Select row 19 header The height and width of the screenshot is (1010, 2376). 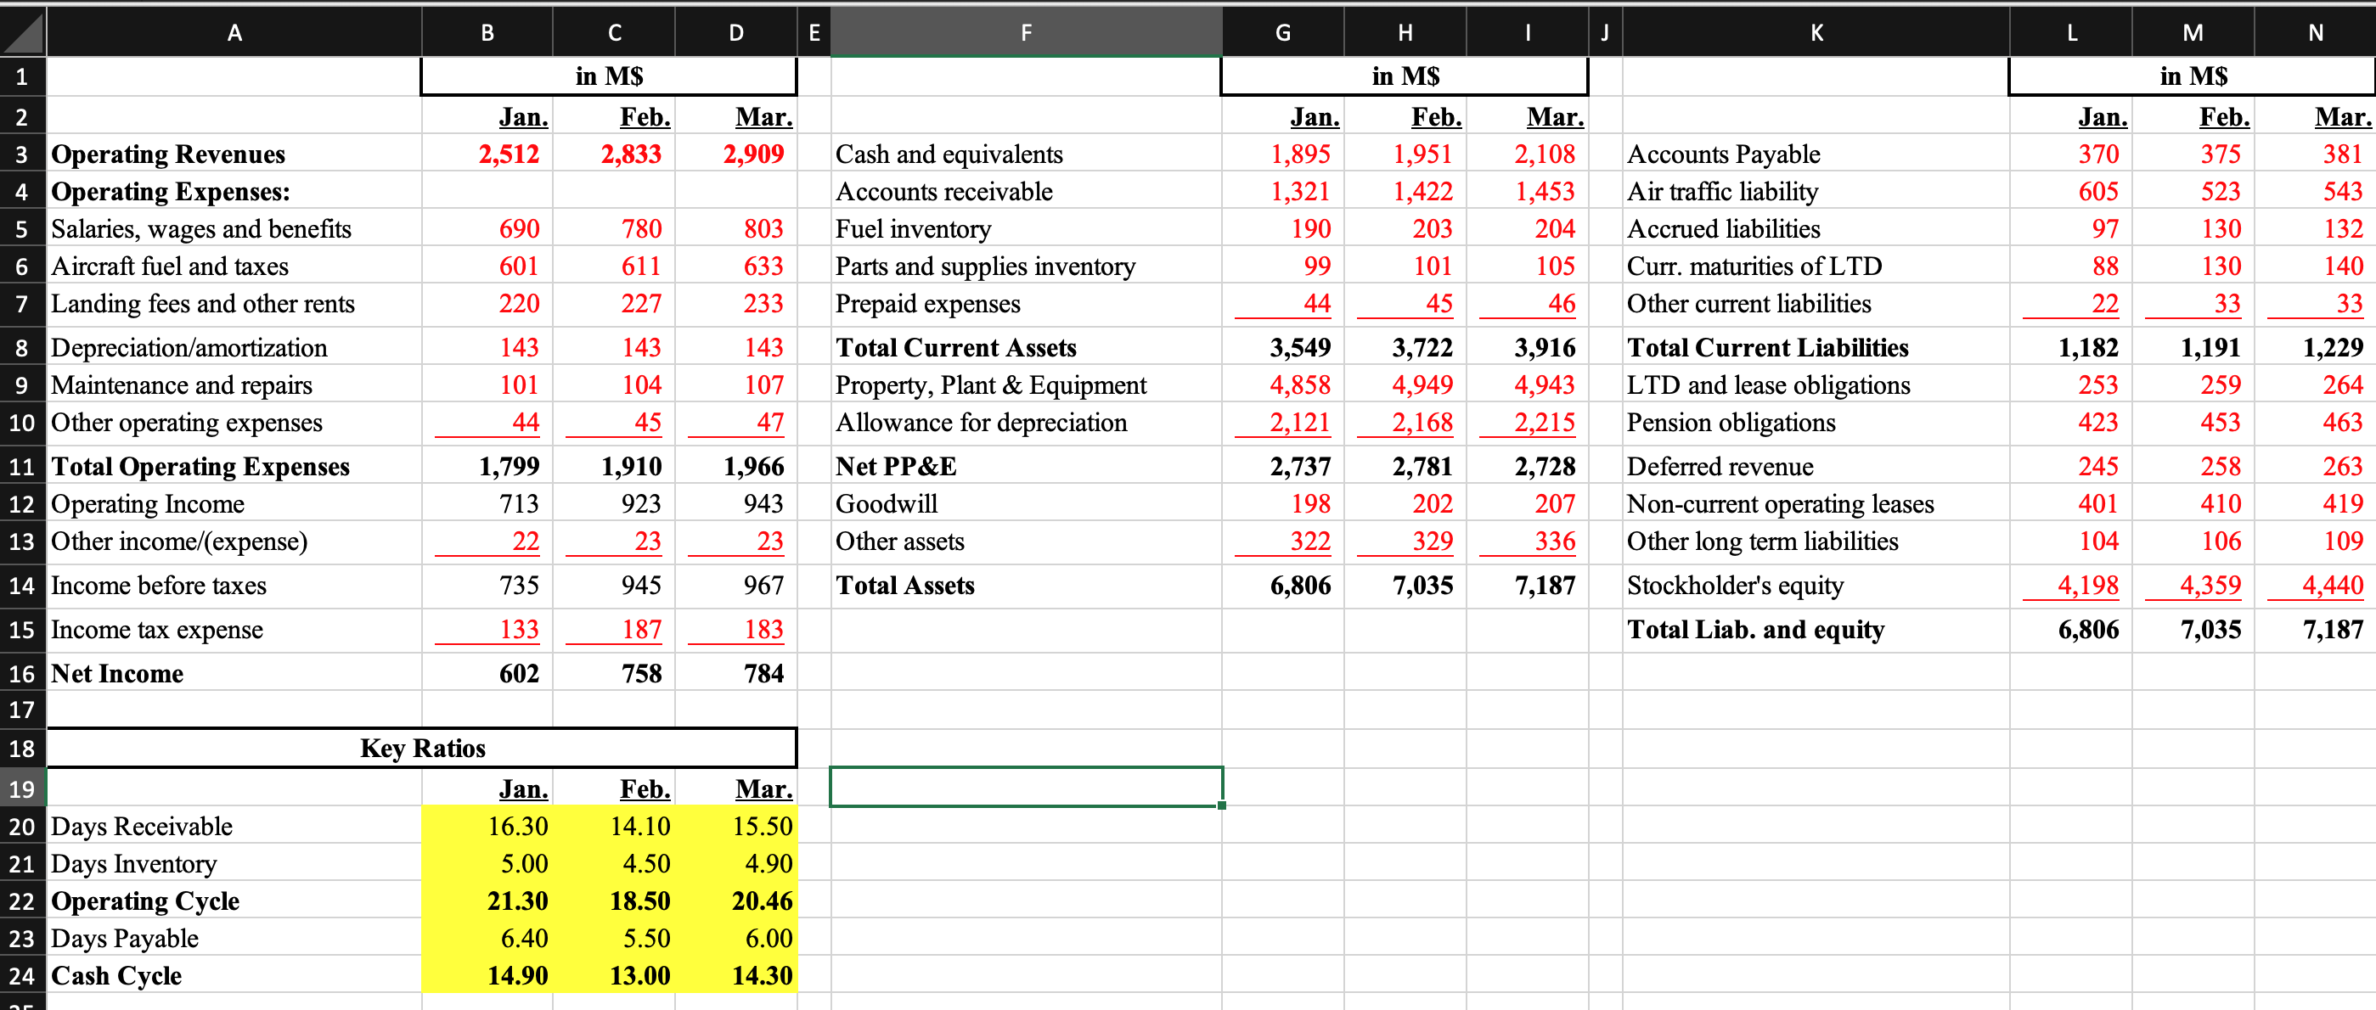[22, 788]
